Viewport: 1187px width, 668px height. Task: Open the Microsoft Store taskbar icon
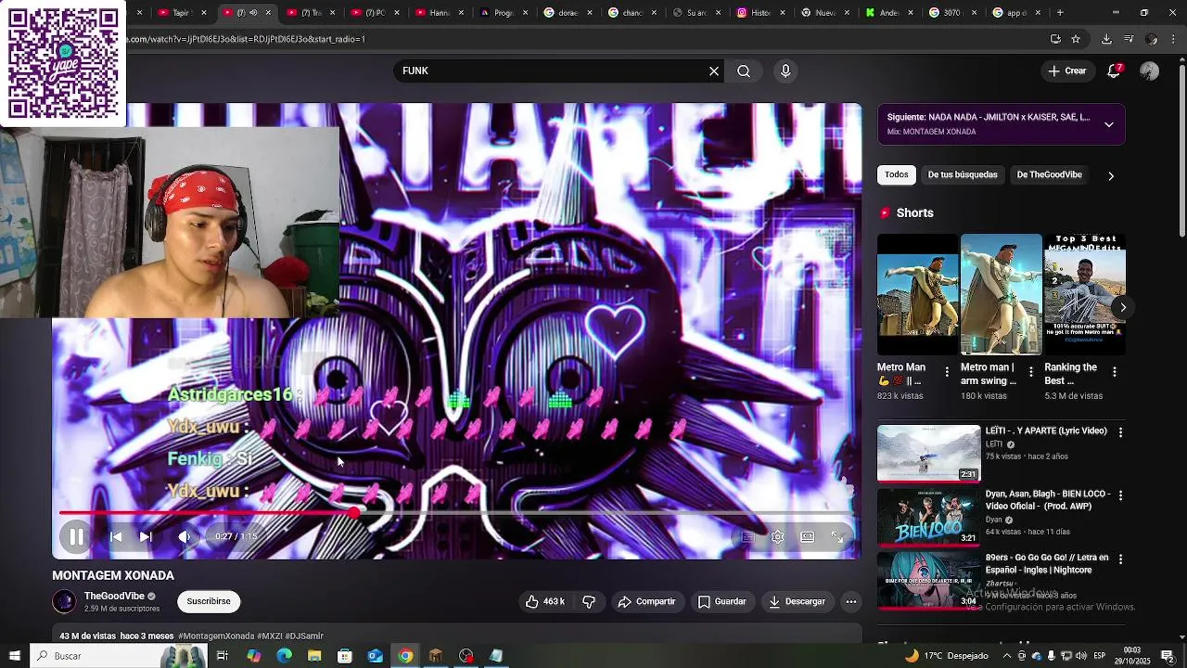click(x=345, y=656)
